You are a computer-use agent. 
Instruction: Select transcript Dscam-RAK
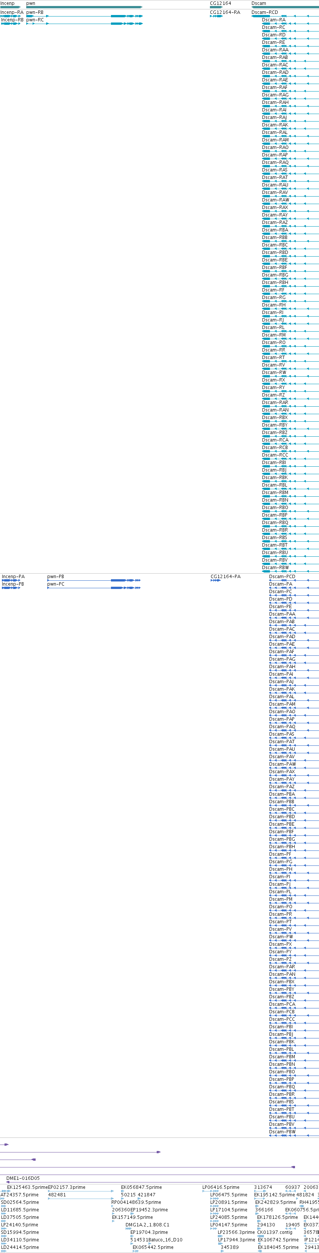click(x=275, y=125)
